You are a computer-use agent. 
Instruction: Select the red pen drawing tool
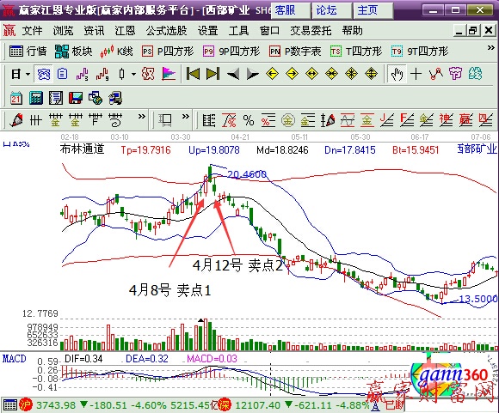click(16, 120)
